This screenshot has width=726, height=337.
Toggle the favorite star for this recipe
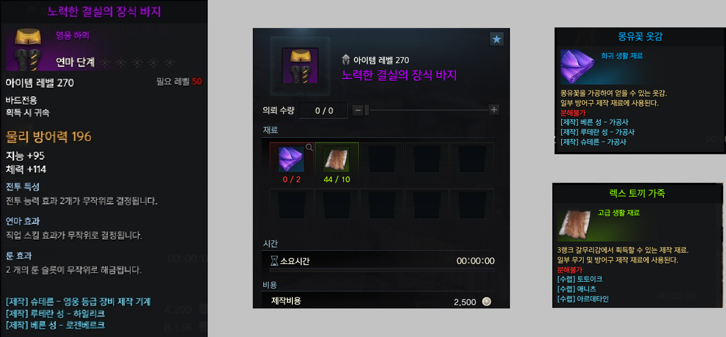[x=496, y=39]
